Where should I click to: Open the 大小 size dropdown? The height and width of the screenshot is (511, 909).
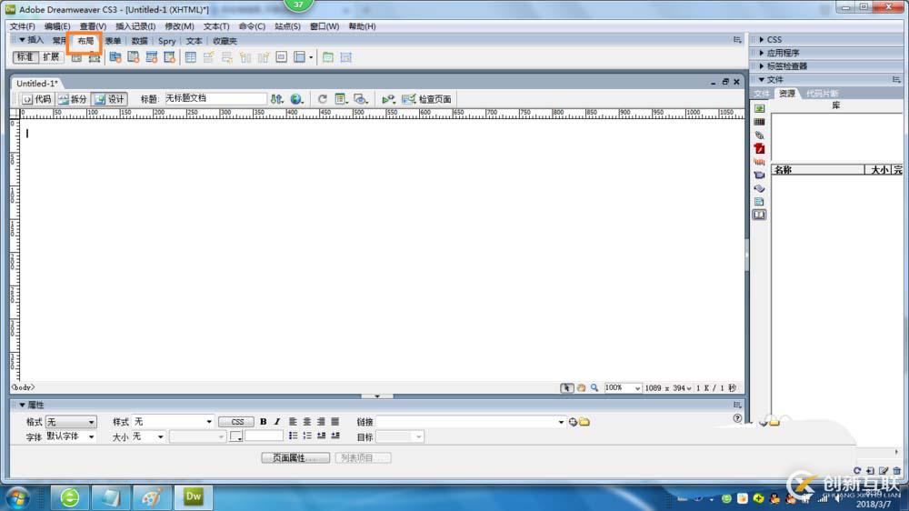tap(148, 436)
